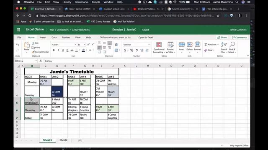Apply currency dollar format
The image size is (268, 150).
[125, 50]
